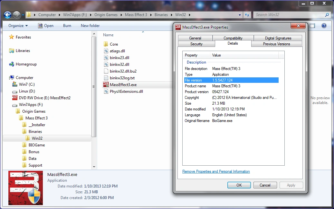Select binkw32.dll file
This screenshot has height=209, width=334.
[116, 64]
